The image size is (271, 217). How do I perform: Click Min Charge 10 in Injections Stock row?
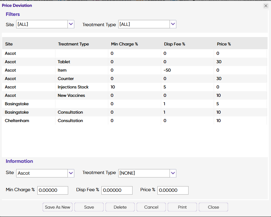tap(113, 87)
